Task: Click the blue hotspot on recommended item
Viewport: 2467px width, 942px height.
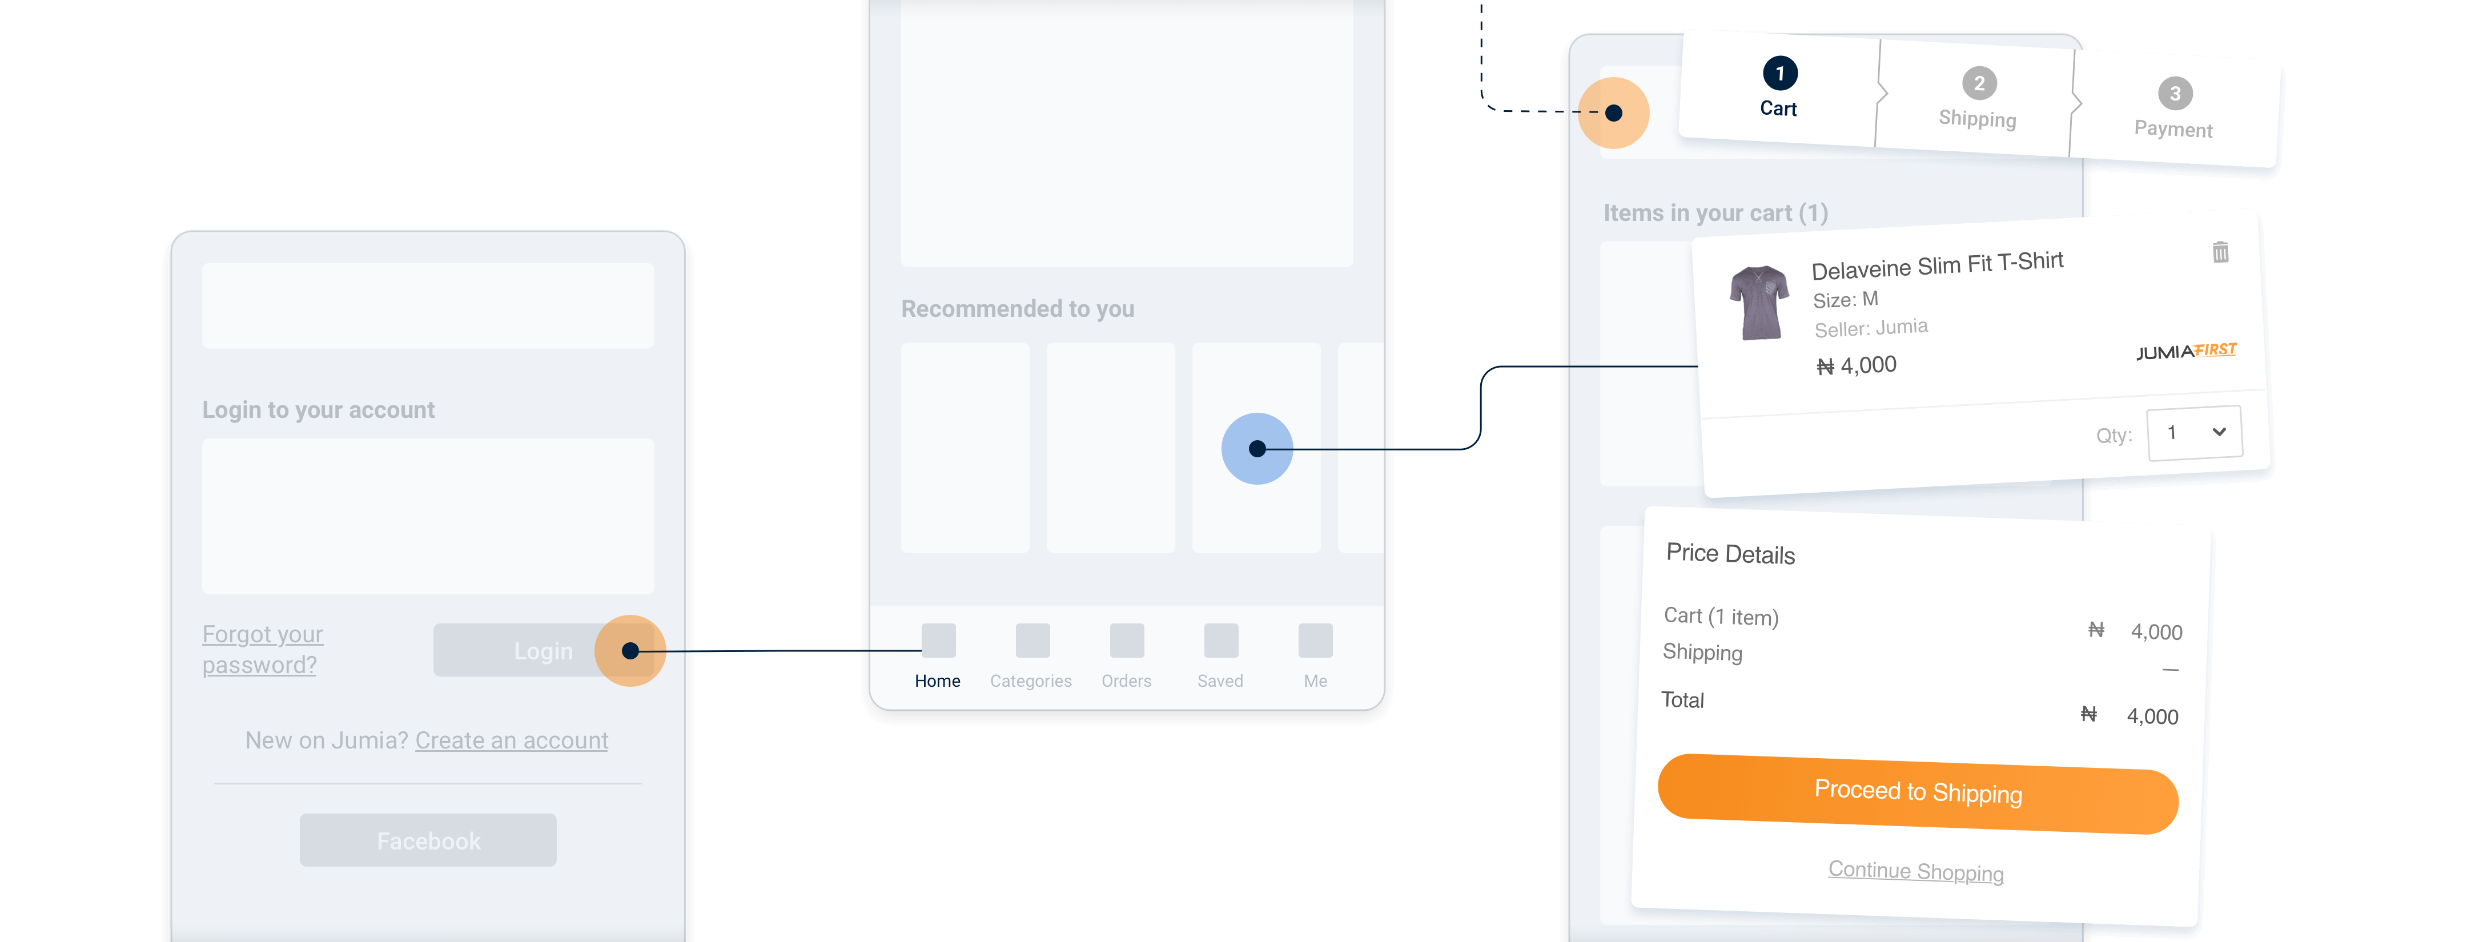Action: point(1256,449)
